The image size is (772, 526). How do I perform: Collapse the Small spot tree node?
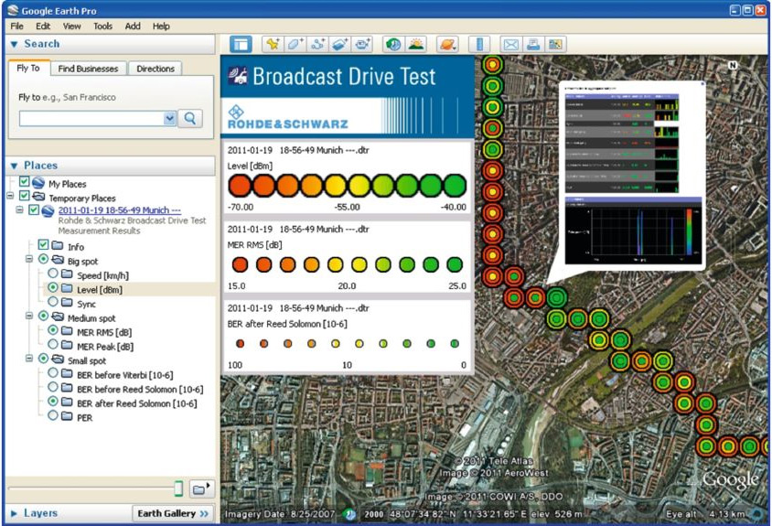tap(29, 359)
